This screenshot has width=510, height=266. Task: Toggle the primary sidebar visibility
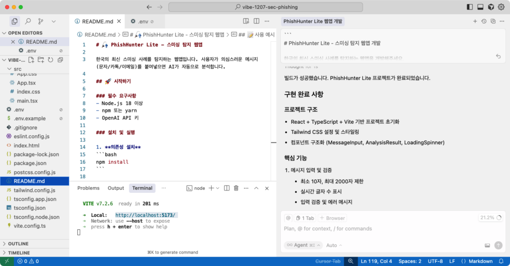point(469,7)
